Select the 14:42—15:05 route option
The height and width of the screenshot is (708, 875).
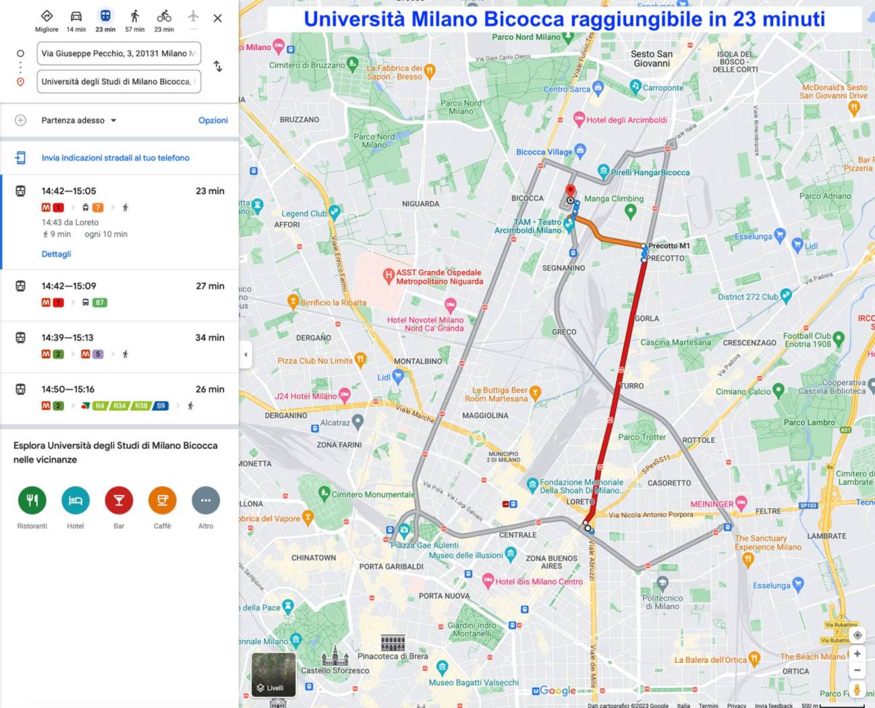point(119,222)
